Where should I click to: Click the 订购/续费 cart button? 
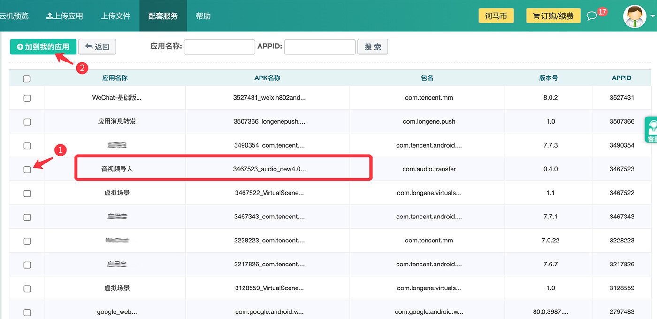[553, 16]
